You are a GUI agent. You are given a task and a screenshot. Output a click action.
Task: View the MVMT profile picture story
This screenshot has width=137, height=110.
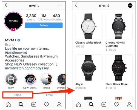pyautogui.click(x=13, y=21)
